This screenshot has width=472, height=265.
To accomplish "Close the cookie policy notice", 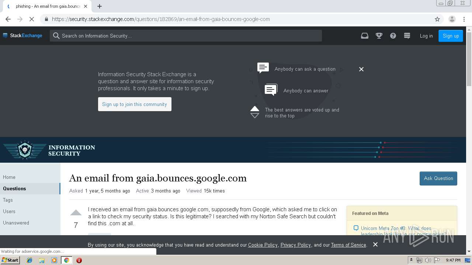I will [375, 244].
